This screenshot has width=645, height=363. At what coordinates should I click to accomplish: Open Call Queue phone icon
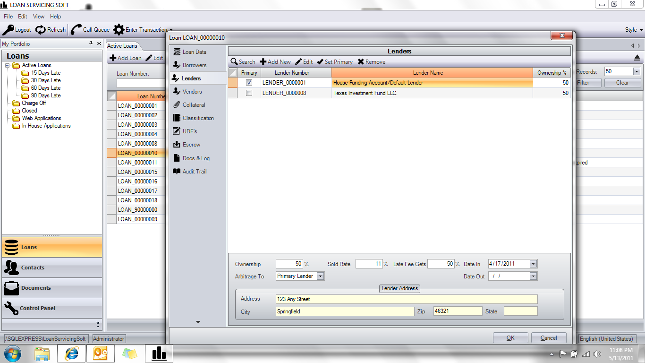click(76, 30)
